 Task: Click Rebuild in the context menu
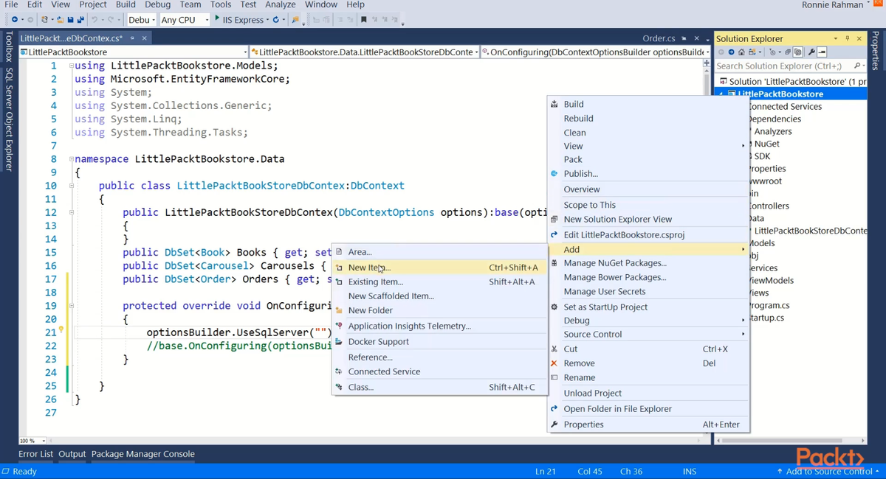point(648,118)
